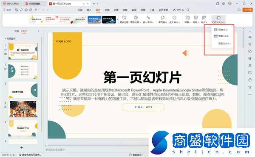Open the 母版 master dropdown
The image size is (255, 157).
click(x=196, y=19)
